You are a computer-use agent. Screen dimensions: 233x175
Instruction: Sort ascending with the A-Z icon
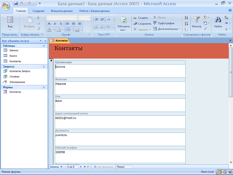click(186, 17)
